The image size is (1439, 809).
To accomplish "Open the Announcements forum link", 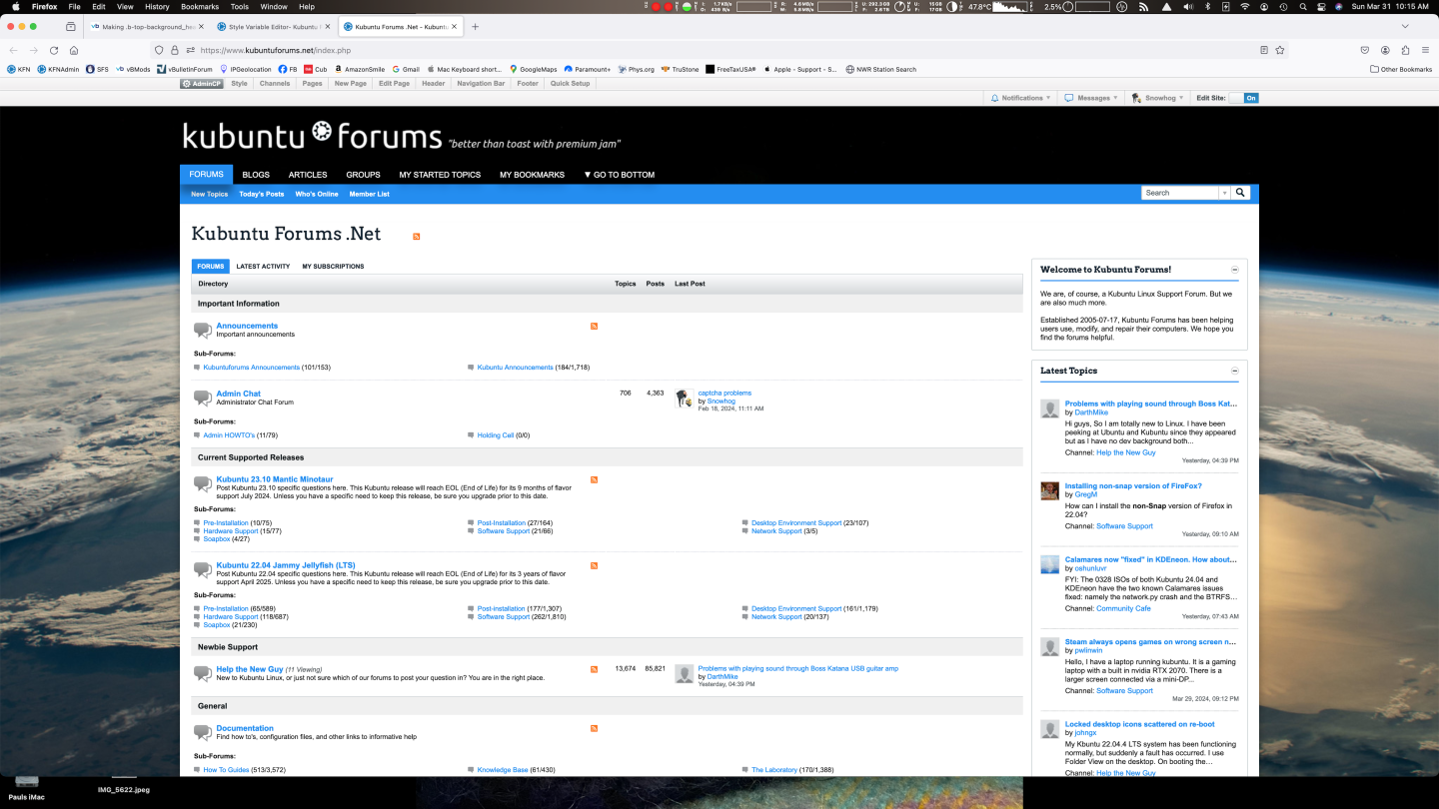I will coord(247,326).
